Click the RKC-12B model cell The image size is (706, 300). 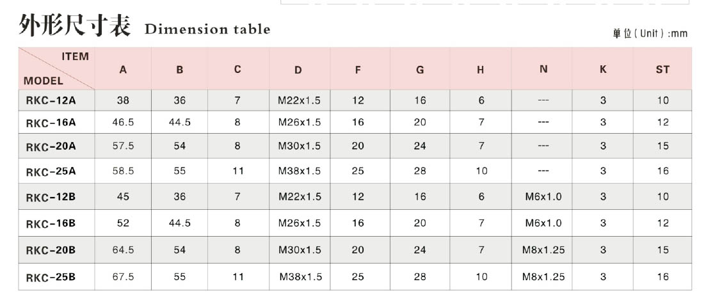[x=51, y=196]
